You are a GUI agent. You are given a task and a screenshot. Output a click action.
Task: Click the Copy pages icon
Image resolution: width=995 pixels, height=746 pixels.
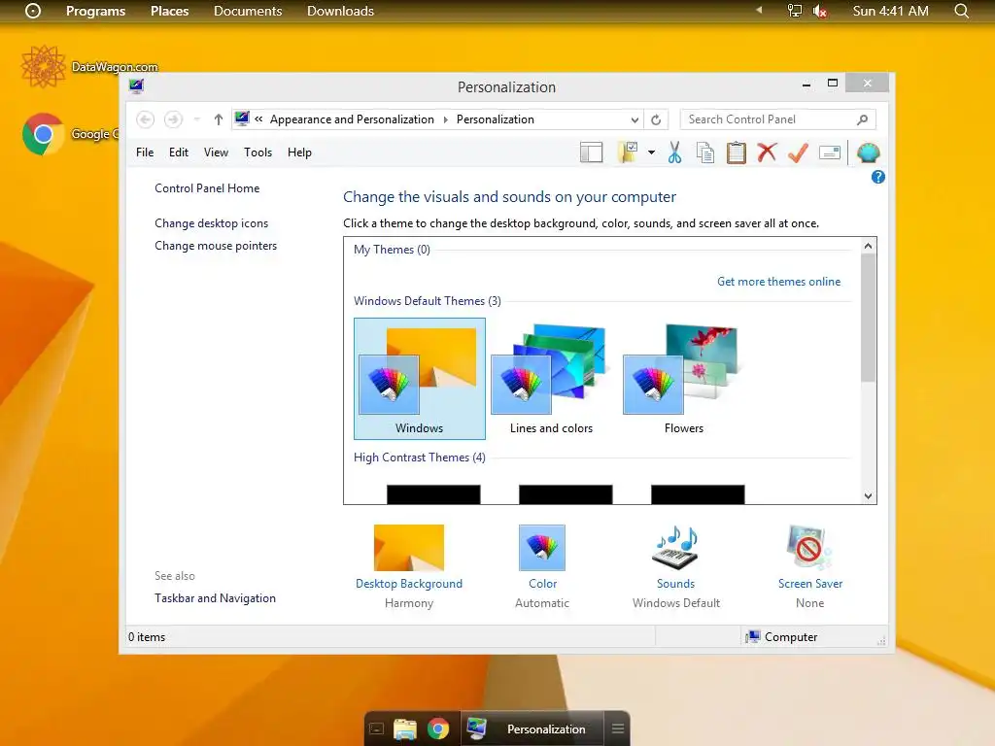(705, 153)
